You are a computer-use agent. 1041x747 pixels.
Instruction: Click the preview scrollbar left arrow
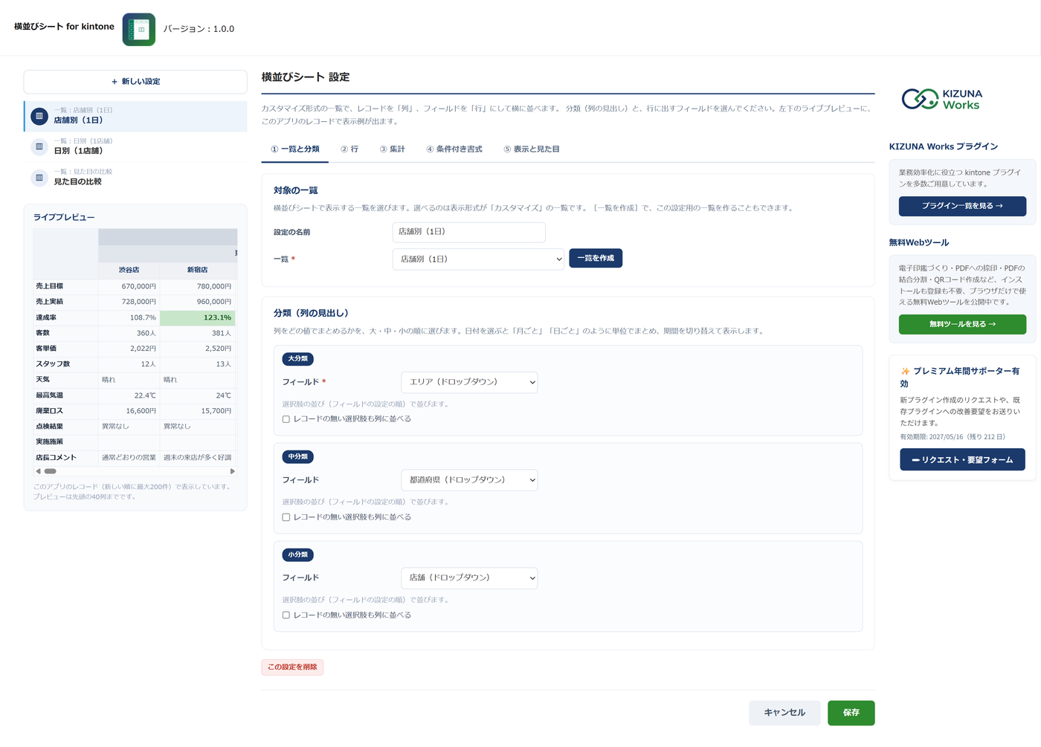coord(38,471)
